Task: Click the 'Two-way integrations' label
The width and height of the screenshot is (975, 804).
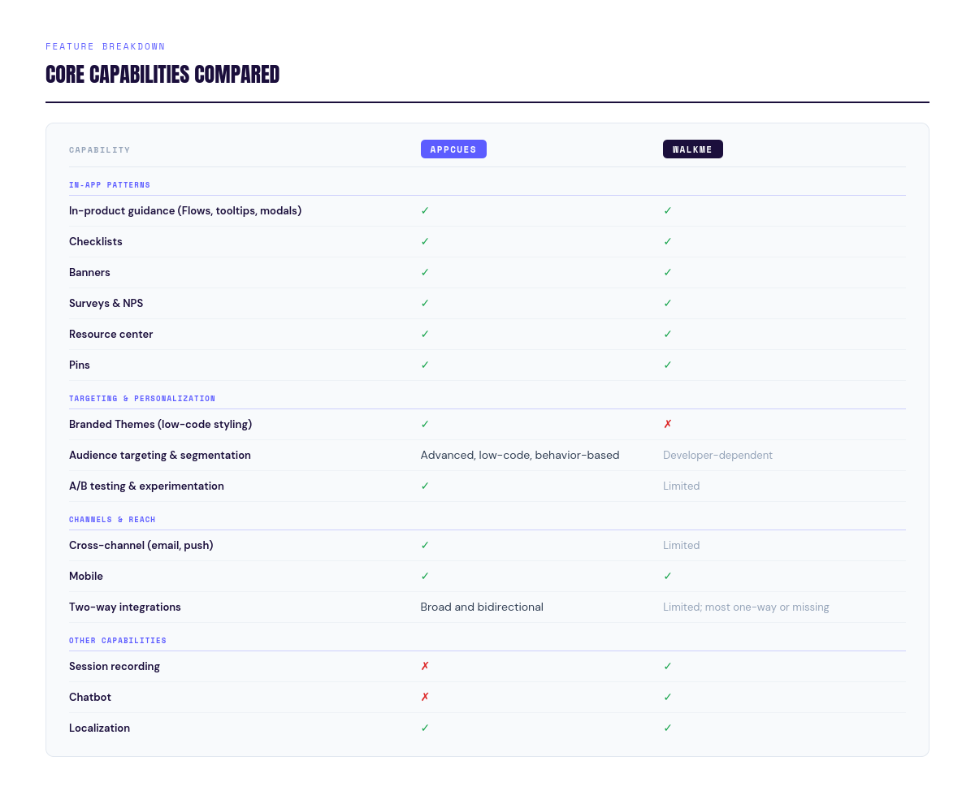Action: 125,607
